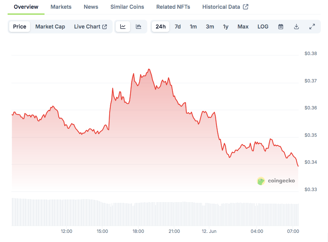
Task: Set the chart range to 1m
Action: [193, 27]
